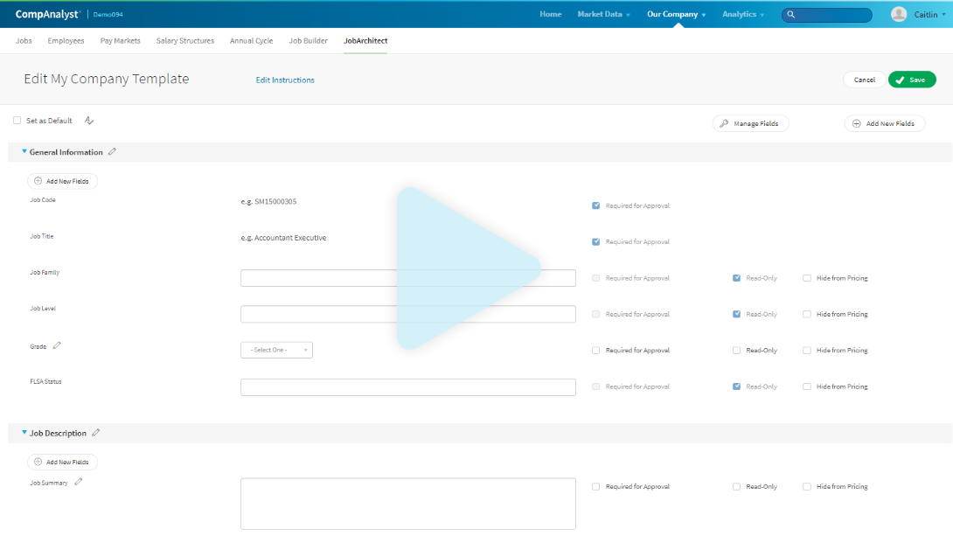Click the user avatar icon for Caitlin
The height and width of the screenshot is (536, 953).
[899, 14]
